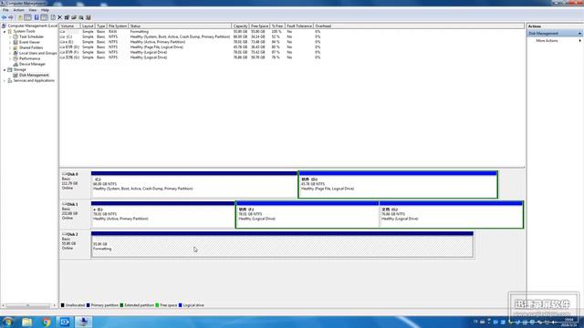Click the Up one level folder icon
This screenshot has width=584, height=328.
pyautogui.click(x=20, y=17)
